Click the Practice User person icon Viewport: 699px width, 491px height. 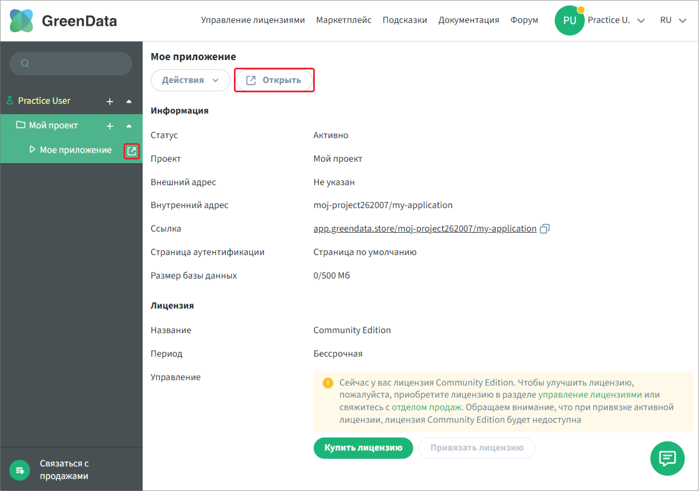point(10,100)
